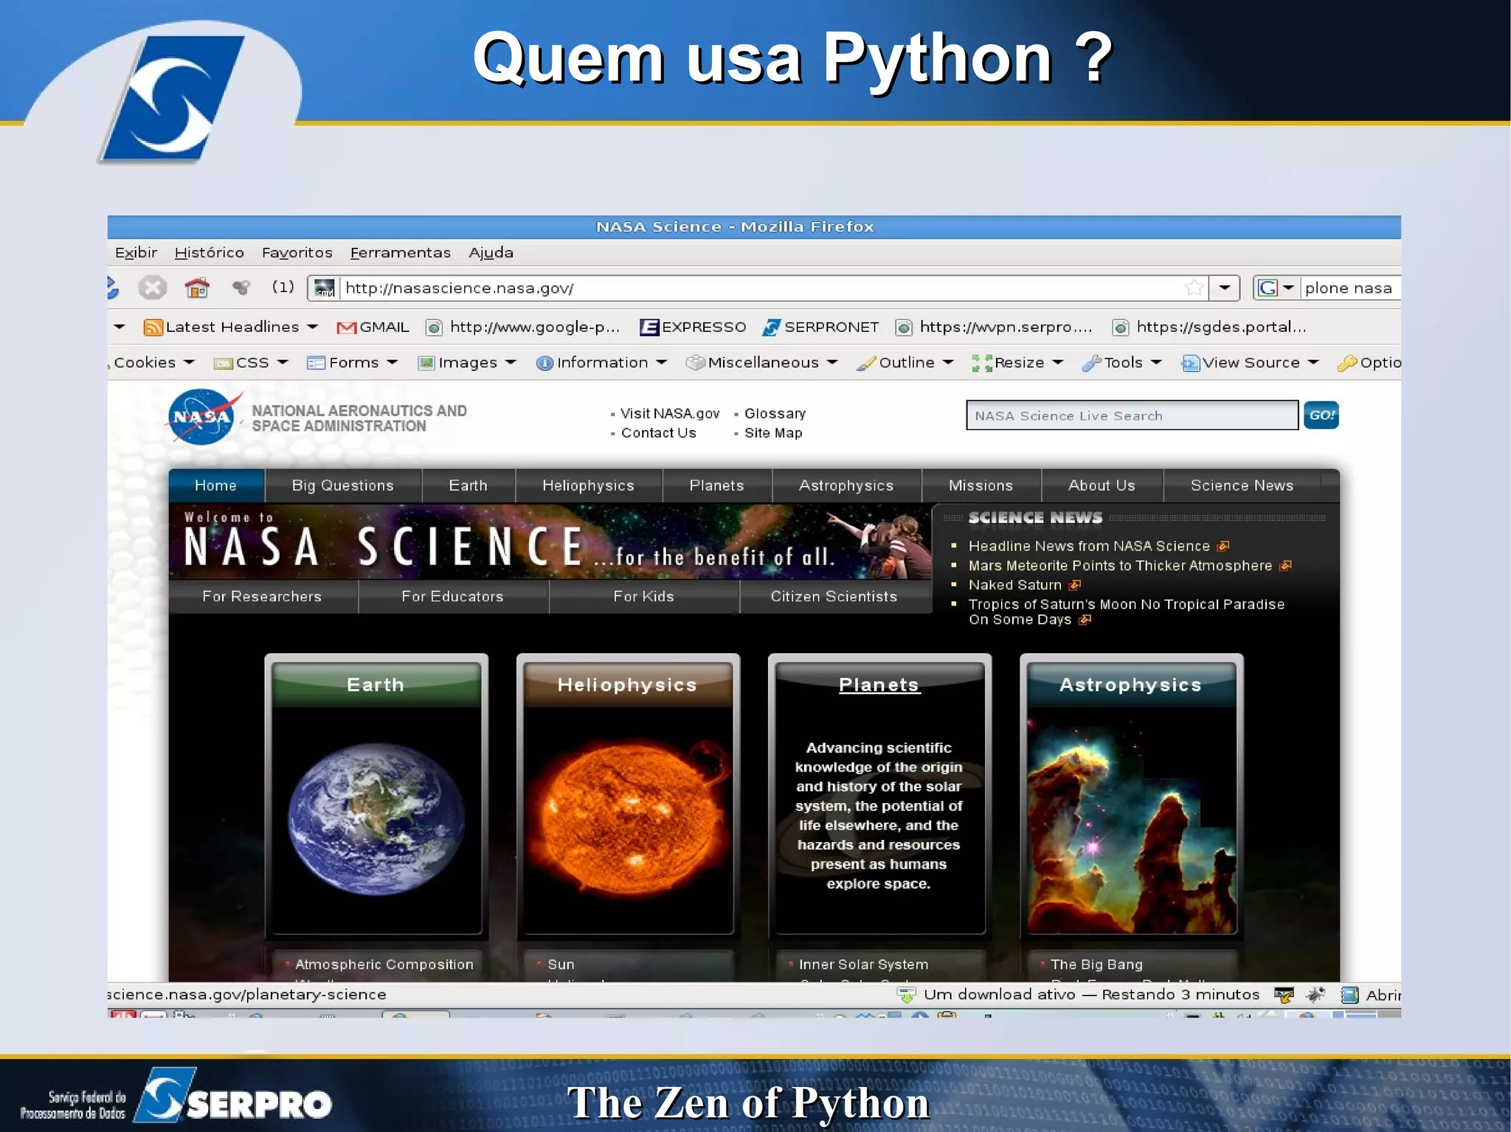Expand the Cookies toolbar menu
Viewport: 1511px width, 1132px height.
pyautogui.click(x=153, y=363)
